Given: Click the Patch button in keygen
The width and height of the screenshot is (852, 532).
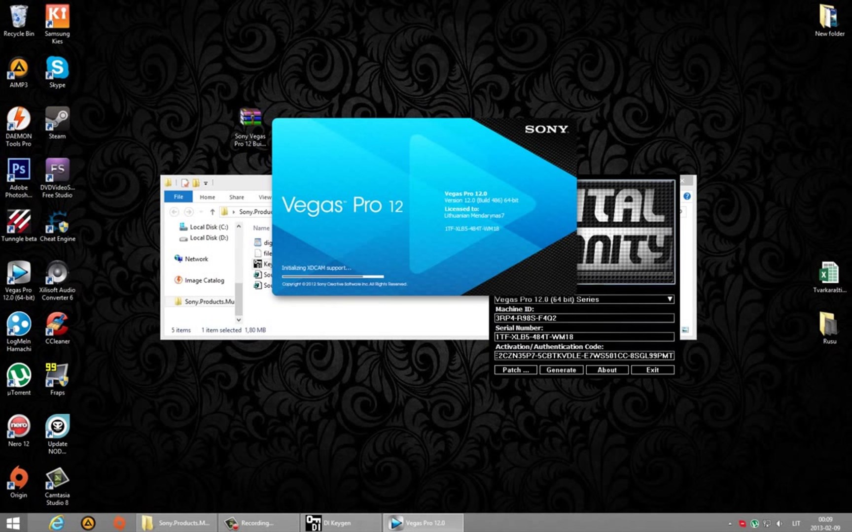Looking at the screenshot, I should (x=516, y=370).
